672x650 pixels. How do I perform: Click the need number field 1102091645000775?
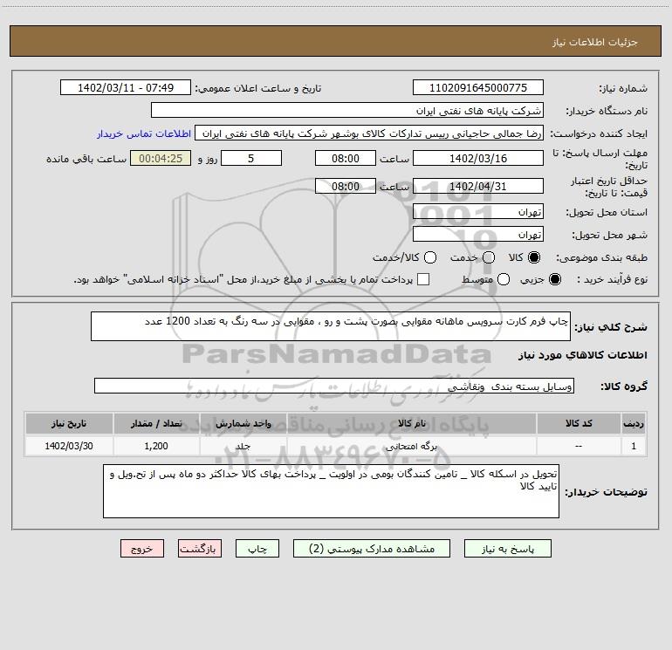478,87
